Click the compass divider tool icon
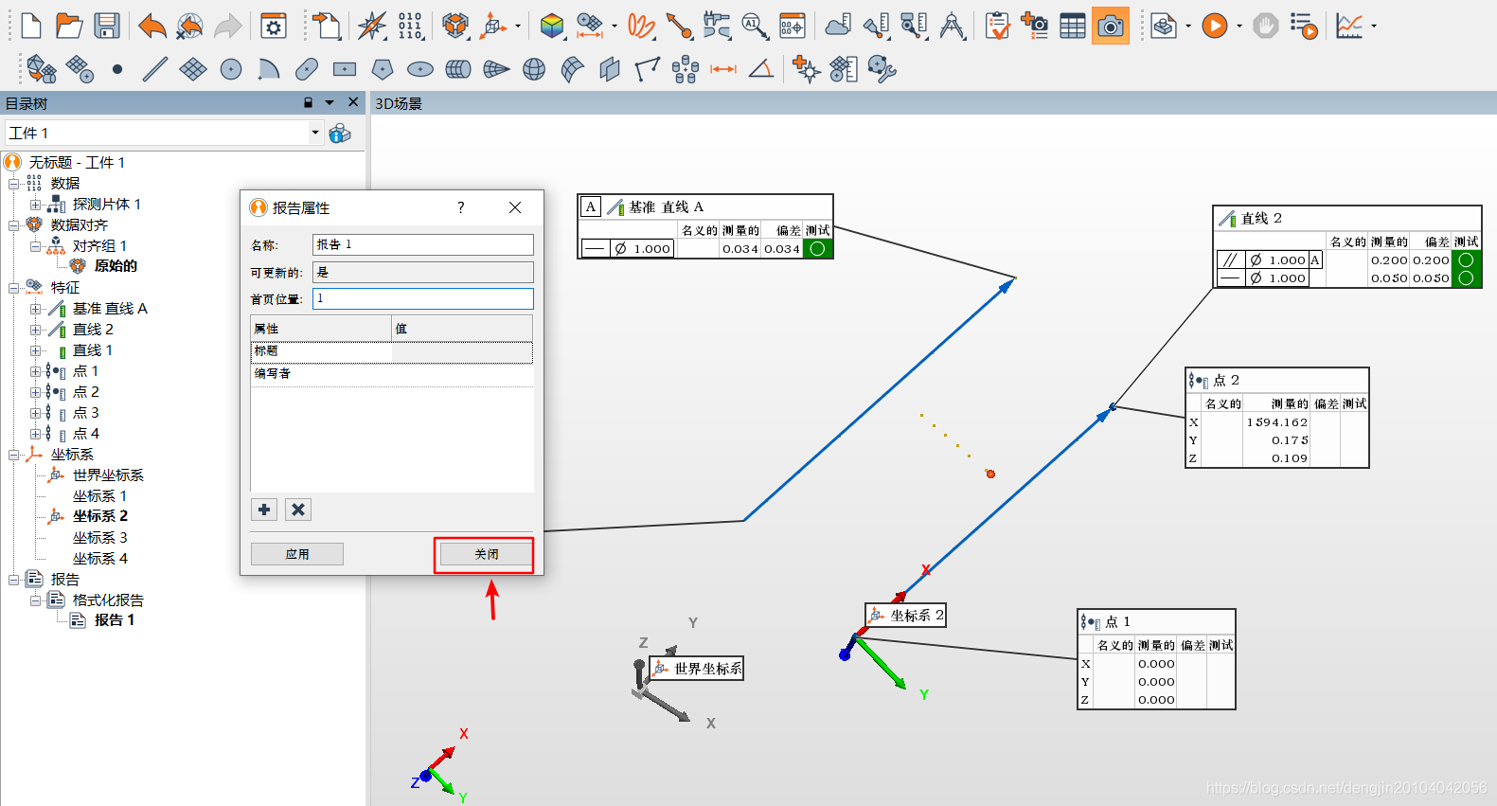The height and width of the screenshot is (806, 1497). [x=952, y=26]
